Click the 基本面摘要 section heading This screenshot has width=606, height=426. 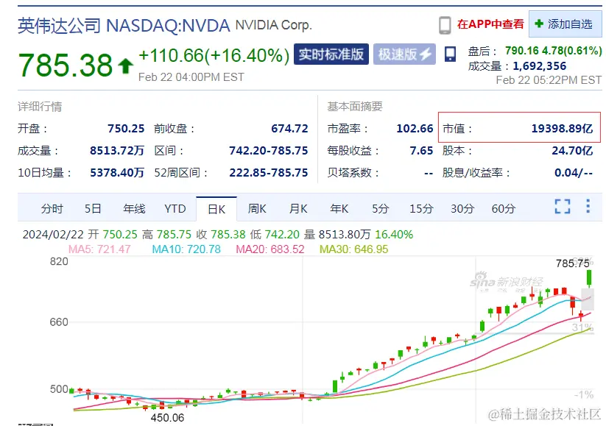(355, 106)
